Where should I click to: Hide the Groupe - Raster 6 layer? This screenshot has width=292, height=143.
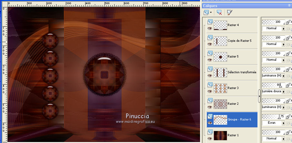(x=210, y=123)
